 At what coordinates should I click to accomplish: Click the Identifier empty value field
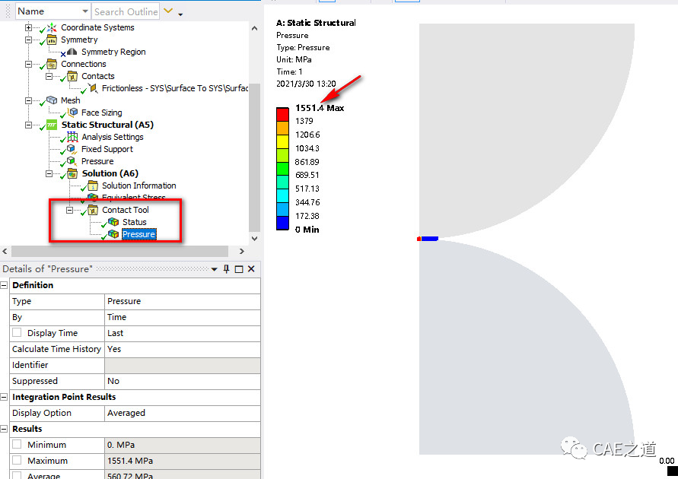click(x=182, y=365)
